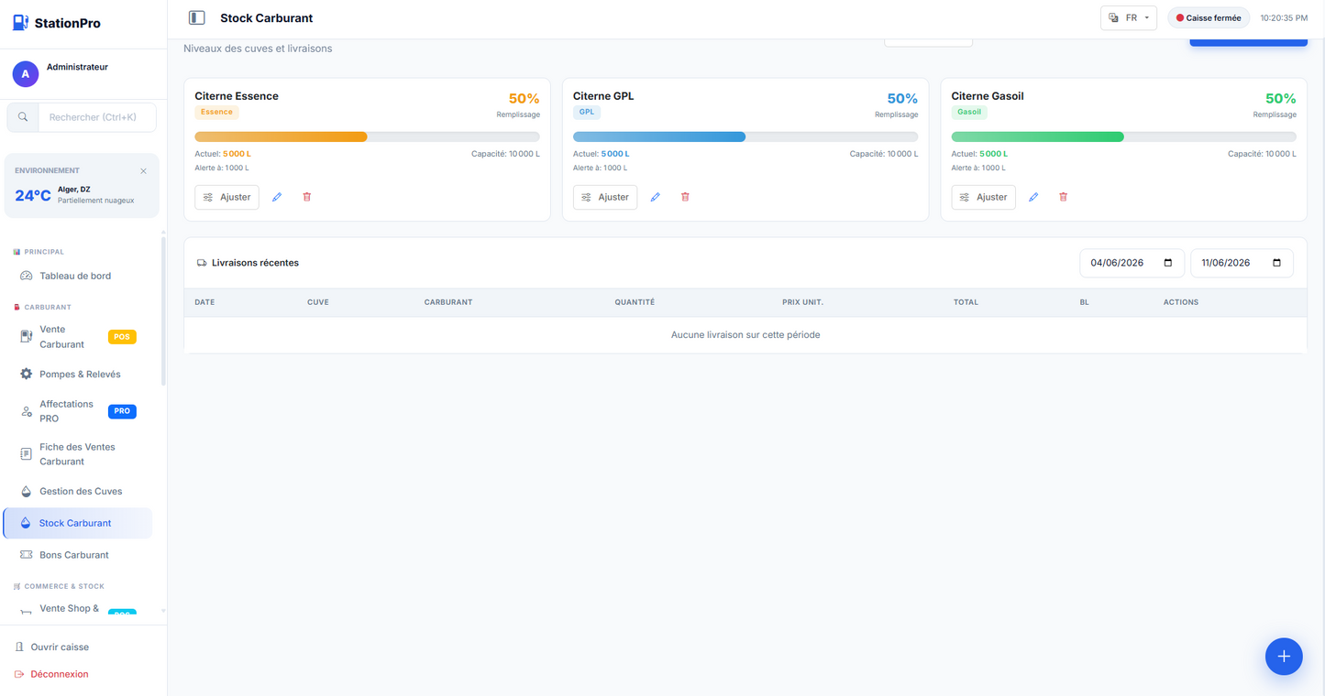Viewport: 1325px width, 696px height.
Task: Click the PRIX UNIT. column header
Action: click(x=802, y=302)
